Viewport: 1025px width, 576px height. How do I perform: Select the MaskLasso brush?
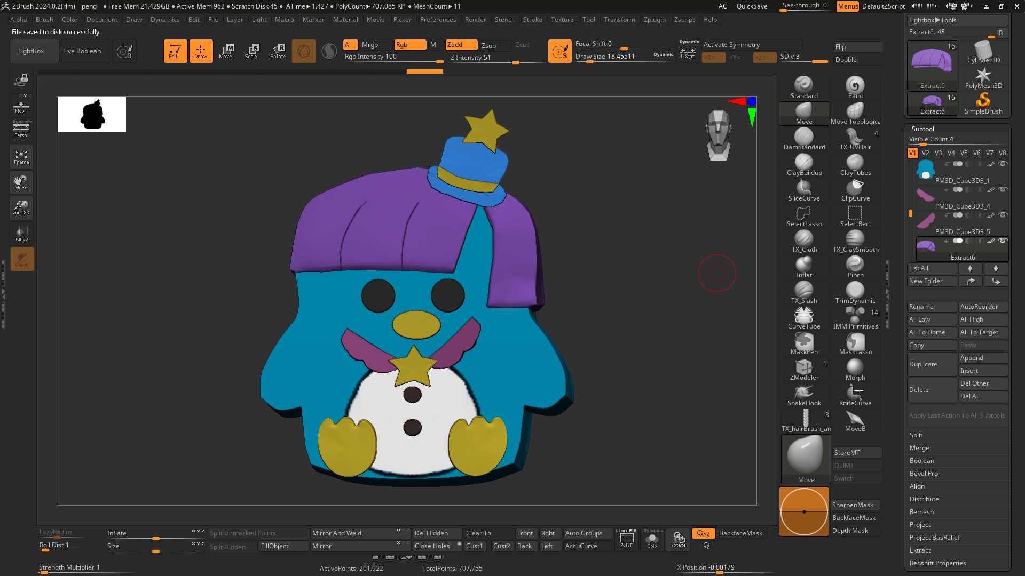click(855, 344)
